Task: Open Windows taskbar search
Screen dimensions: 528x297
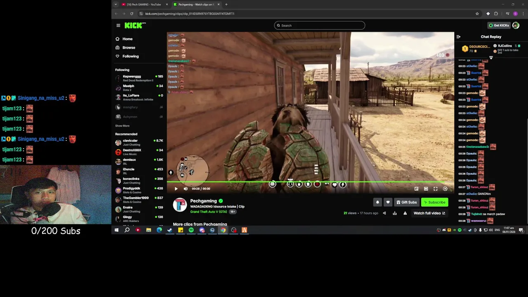Action: 127,230
